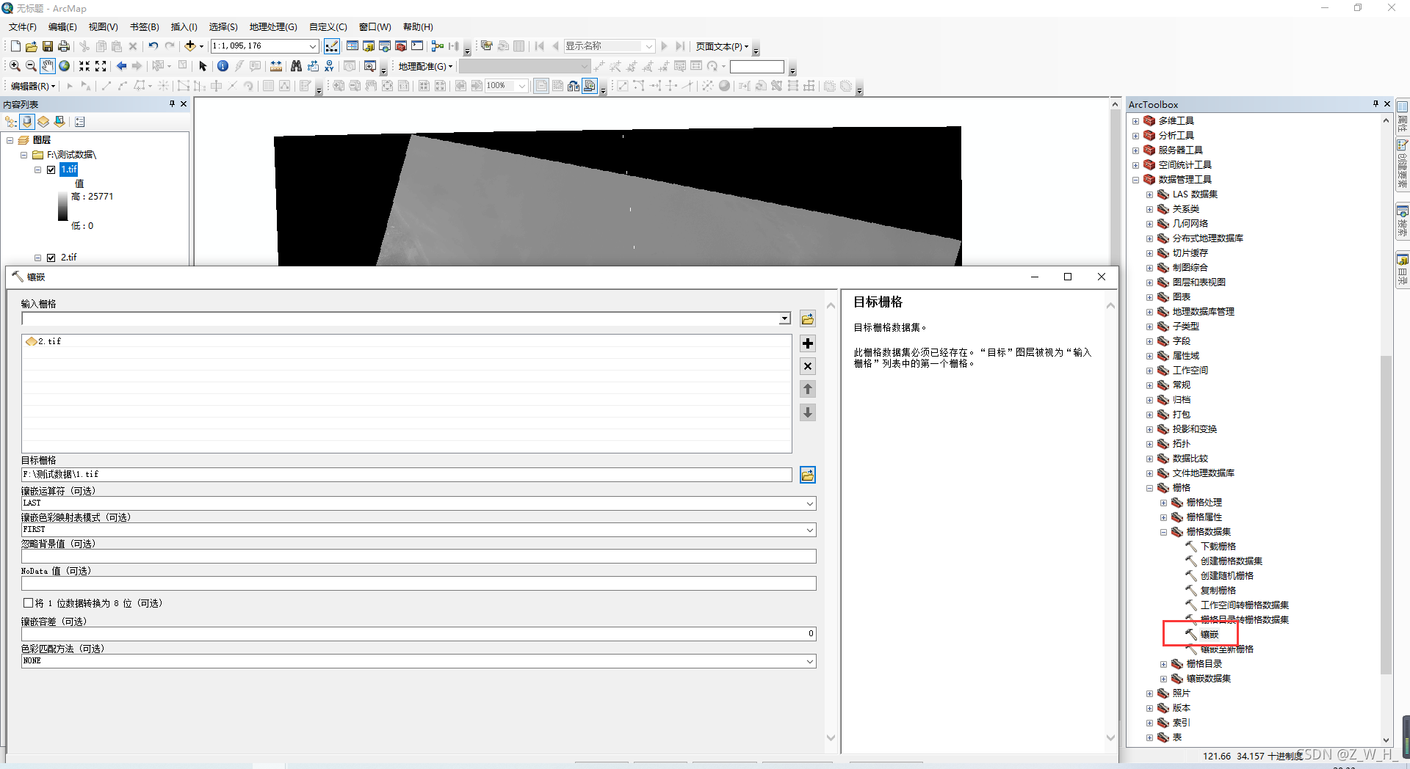This screenshot has height=769, width=1410.
Task: Open color matching method NONE dropdown
Action: click(x=810, y=661)
